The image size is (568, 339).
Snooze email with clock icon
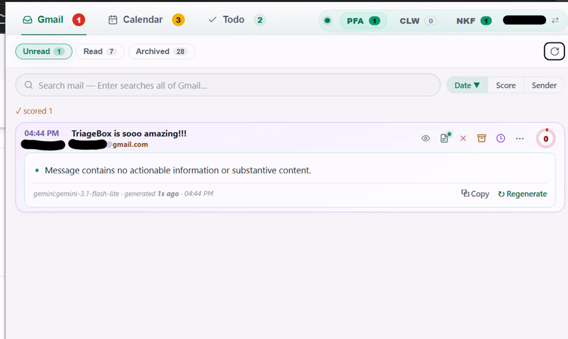click(x=501, y=138)
